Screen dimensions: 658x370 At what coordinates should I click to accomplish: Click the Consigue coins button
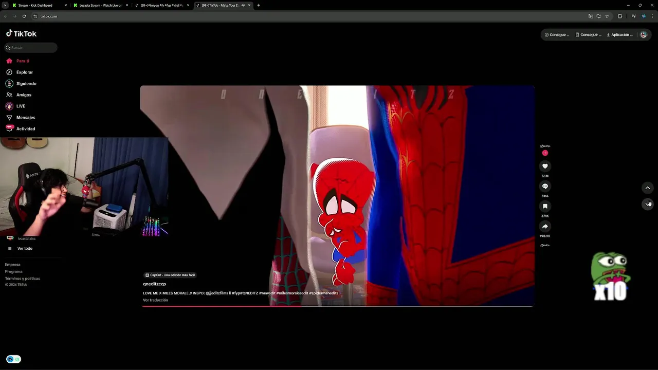coord(557,35)
